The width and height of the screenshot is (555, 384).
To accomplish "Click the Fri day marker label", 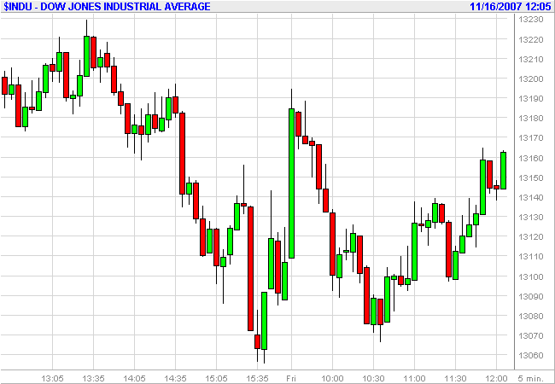I will (x=291, y=379).
